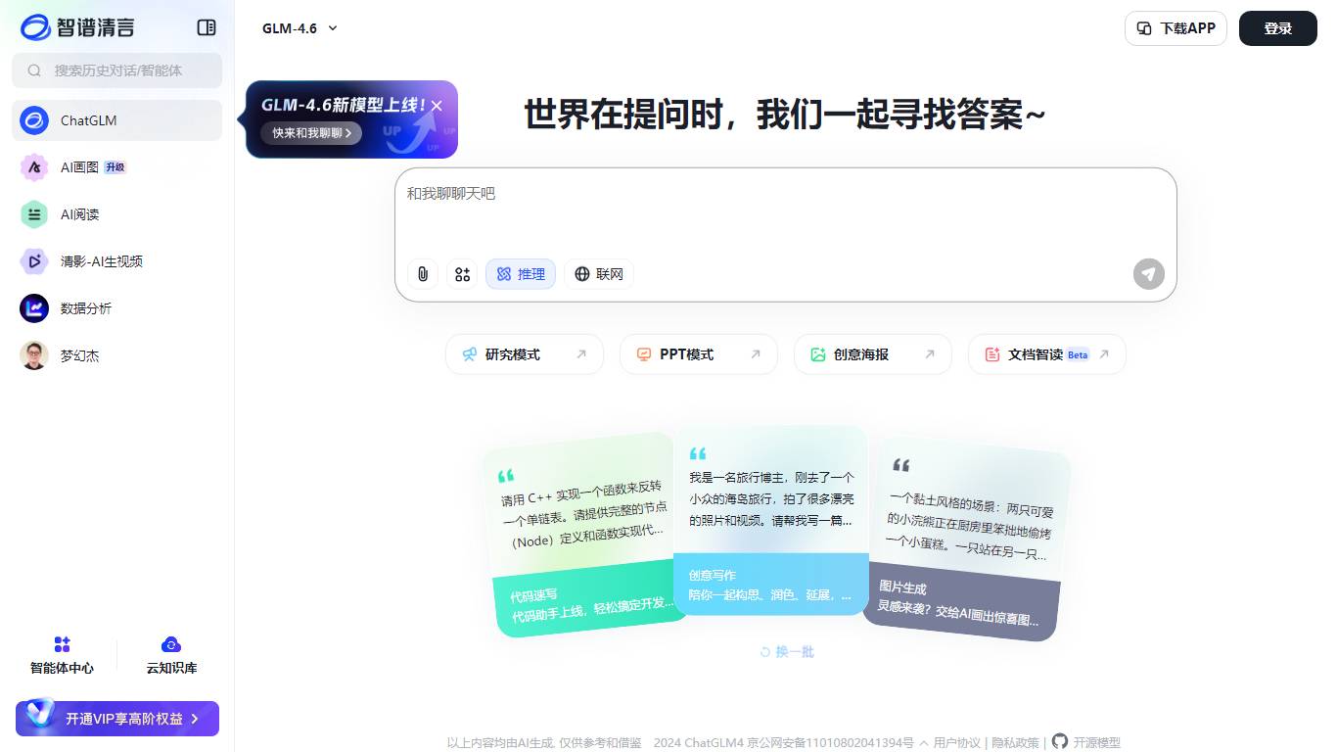Enable the 联网 web search mode
1337x752 pixels.
[598, 274]
